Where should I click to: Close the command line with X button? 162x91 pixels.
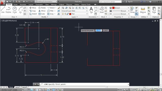point(35,84)
